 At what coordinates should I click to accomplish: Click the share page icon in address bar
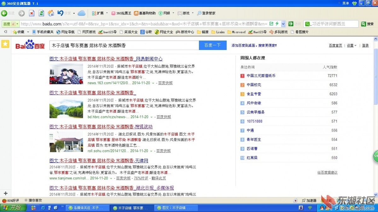tap(271, 24)
